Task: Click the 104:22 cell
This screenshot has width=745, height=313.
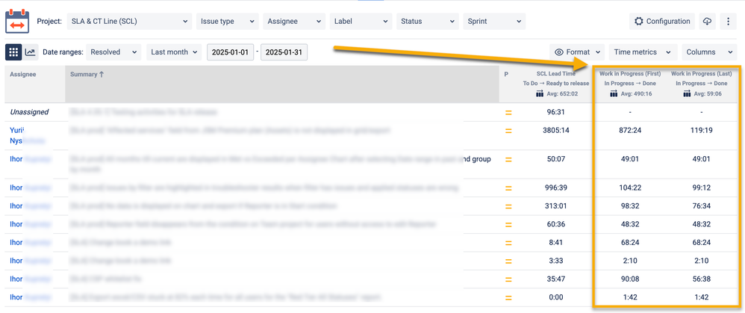Action: pos(629,188)
